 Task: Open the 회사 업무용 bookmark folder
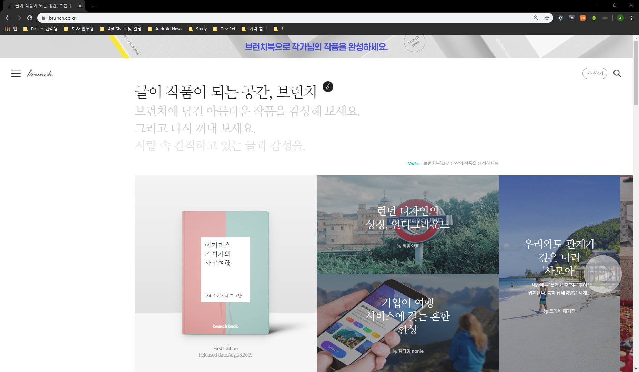79,29
